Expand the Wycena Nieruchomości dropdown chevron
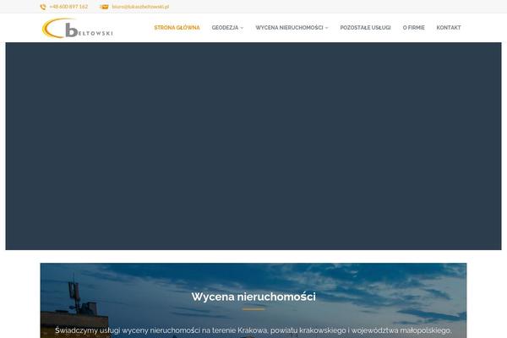Viewport: 507px width, 338px height. pyautogui.click(x=326, y=28)
